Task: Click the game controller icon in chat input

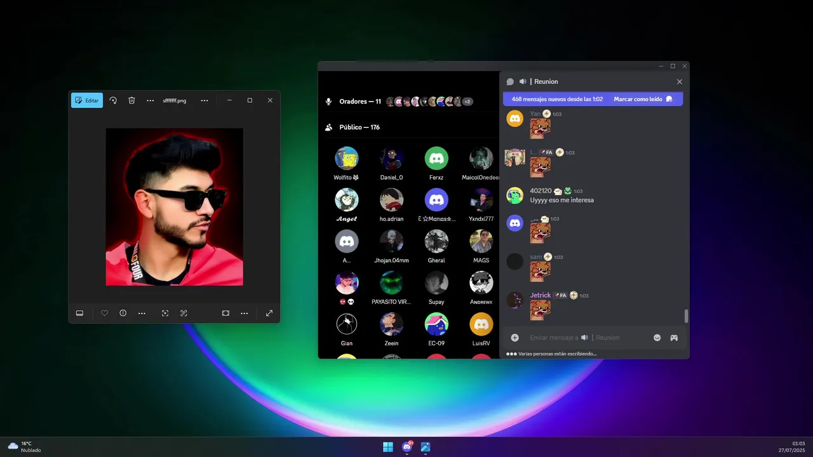Action: pos(674,338)
